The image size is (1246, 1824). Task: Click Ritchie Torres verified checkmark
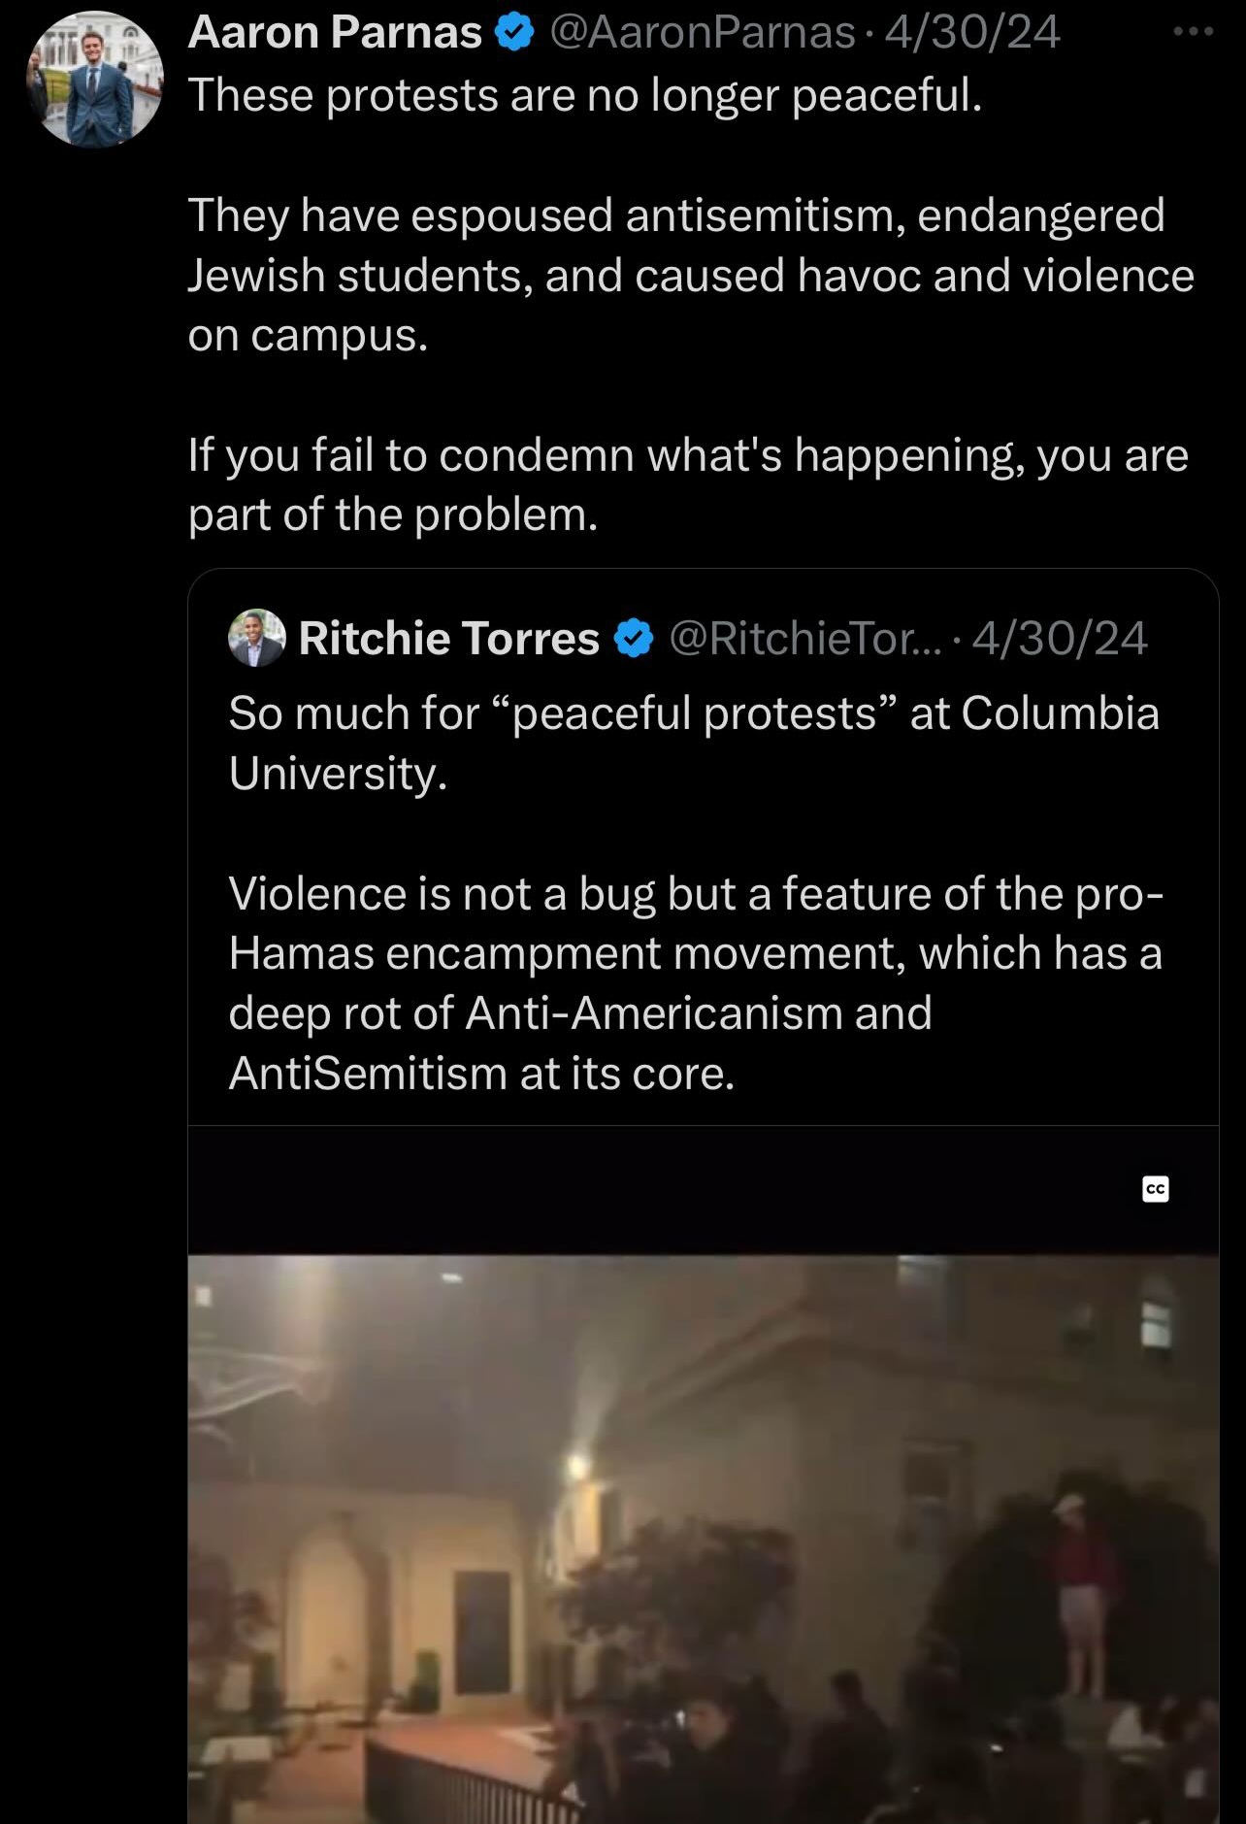click(x=634, y=639)
